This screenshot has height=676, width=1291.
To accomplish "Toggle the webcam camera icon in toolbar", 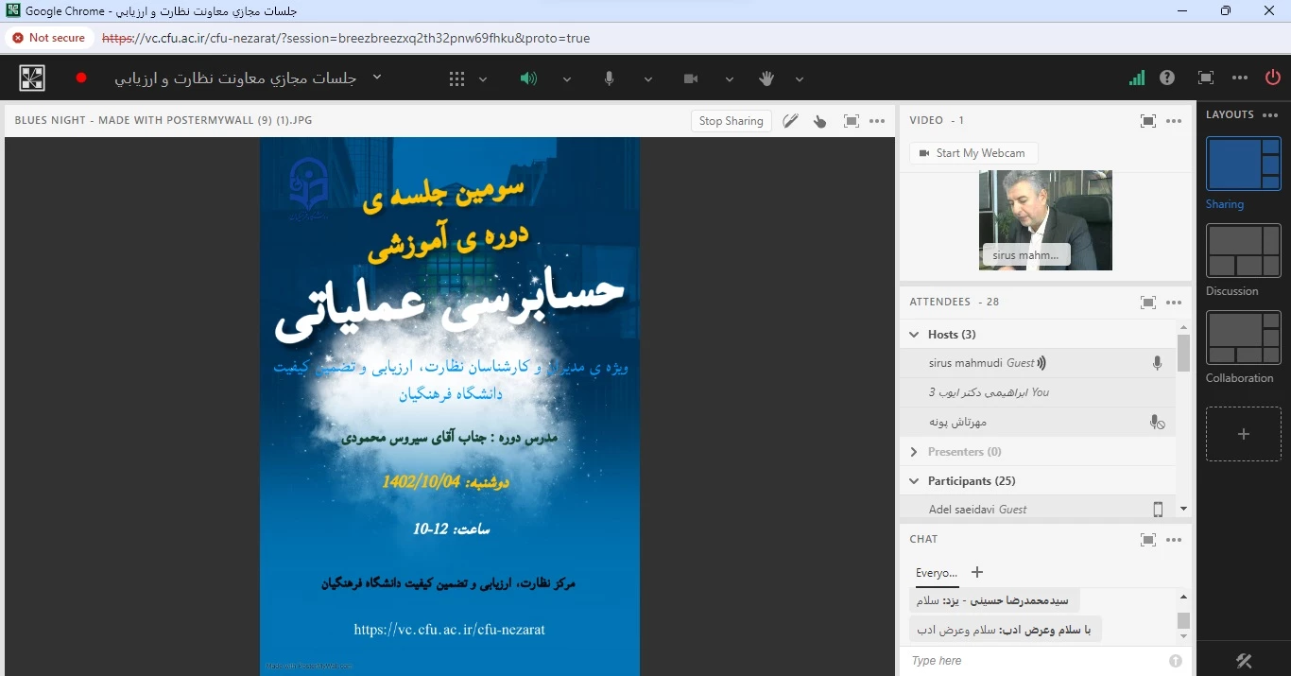I will [x=691, y=78].
